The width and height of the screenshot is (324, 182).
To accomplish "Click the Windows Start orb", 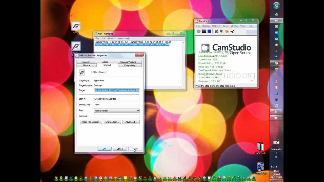I will point(276,5).
